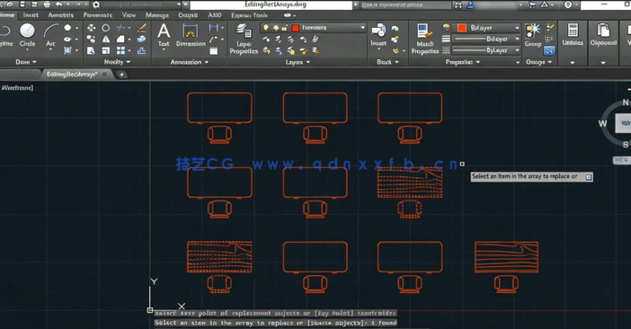
Task: Toggle the current layer on/off lightbulb
Action: click(x=266, y=28)
